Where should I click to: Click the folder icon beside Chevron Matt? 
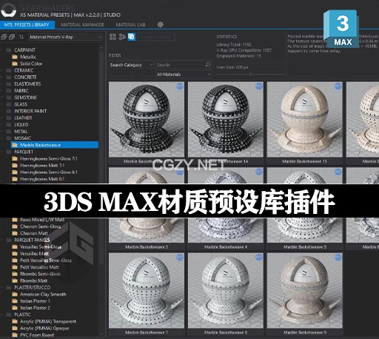point(15,233)
